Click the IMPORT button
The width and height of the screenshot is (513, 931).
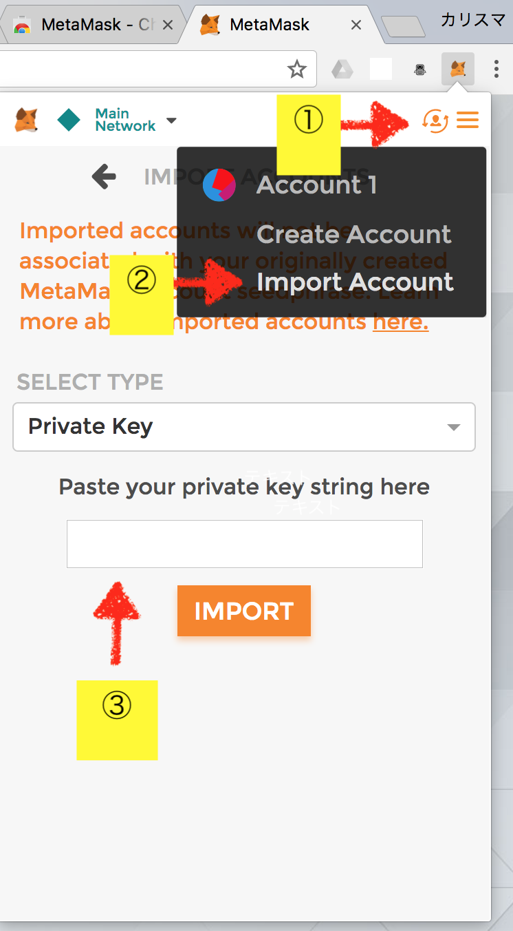tap(244, 610)
